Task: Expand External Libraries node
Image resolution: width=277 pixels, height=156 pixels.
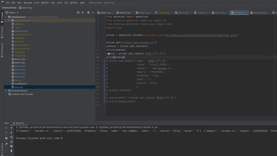Action: 6,91
